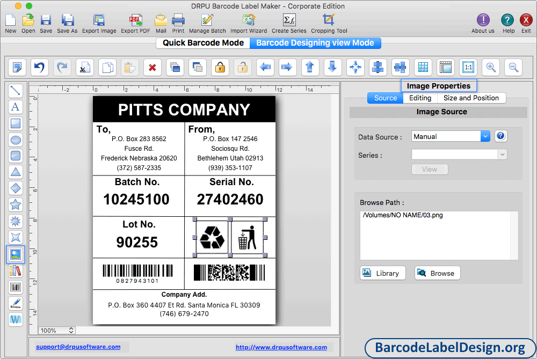Export label as PDF

pyautogui.click(x=135, y=23)
